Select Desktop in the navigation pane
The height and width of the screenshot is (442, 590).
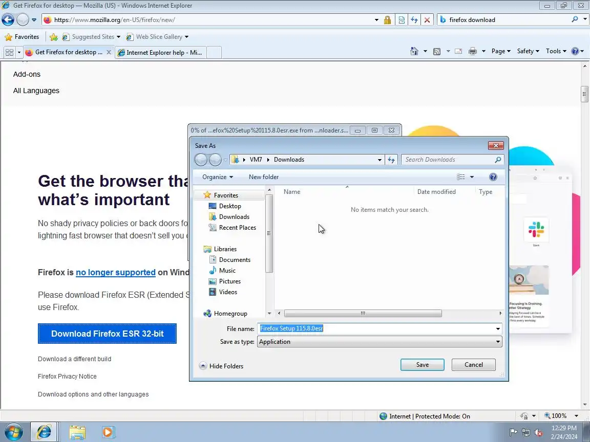(230, 206)
